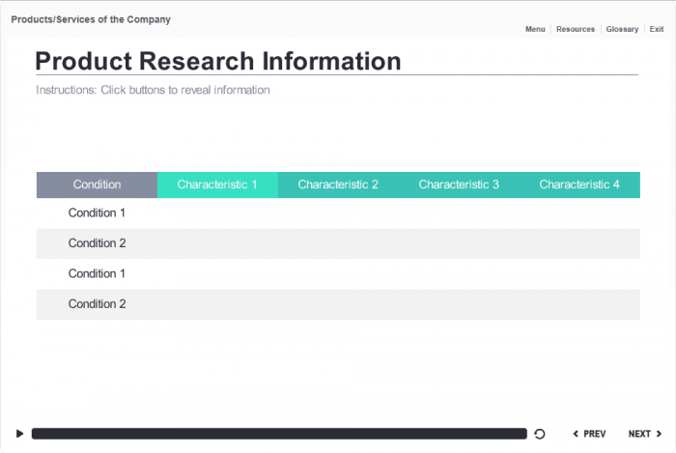This screenshot has width=676, height=453.
Task: Select the first Condition 1 row
Action: [x=97, y=212]
